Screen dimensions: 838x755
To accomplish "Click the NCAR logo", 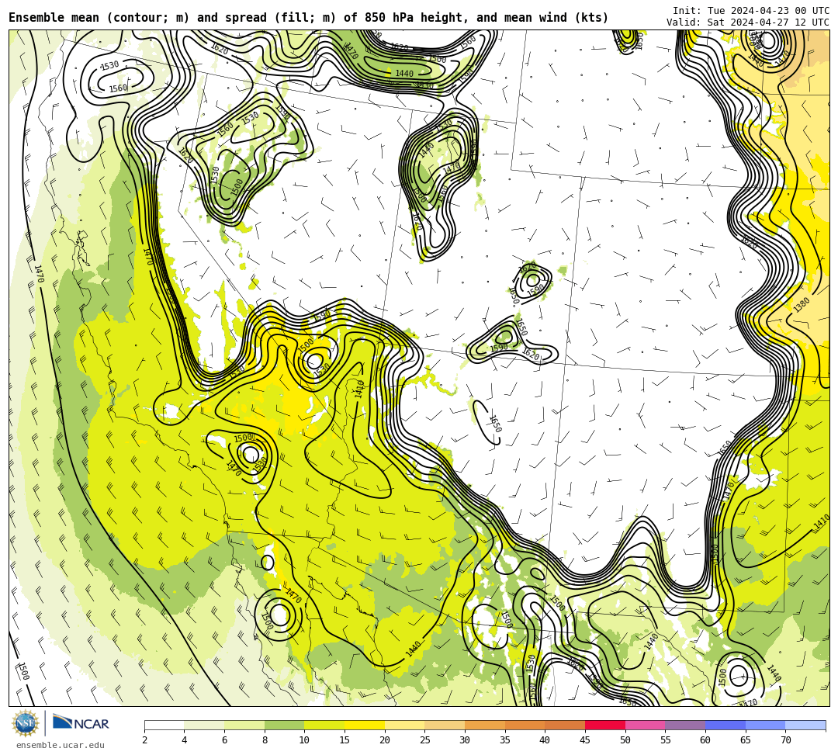I will point(81,723).
